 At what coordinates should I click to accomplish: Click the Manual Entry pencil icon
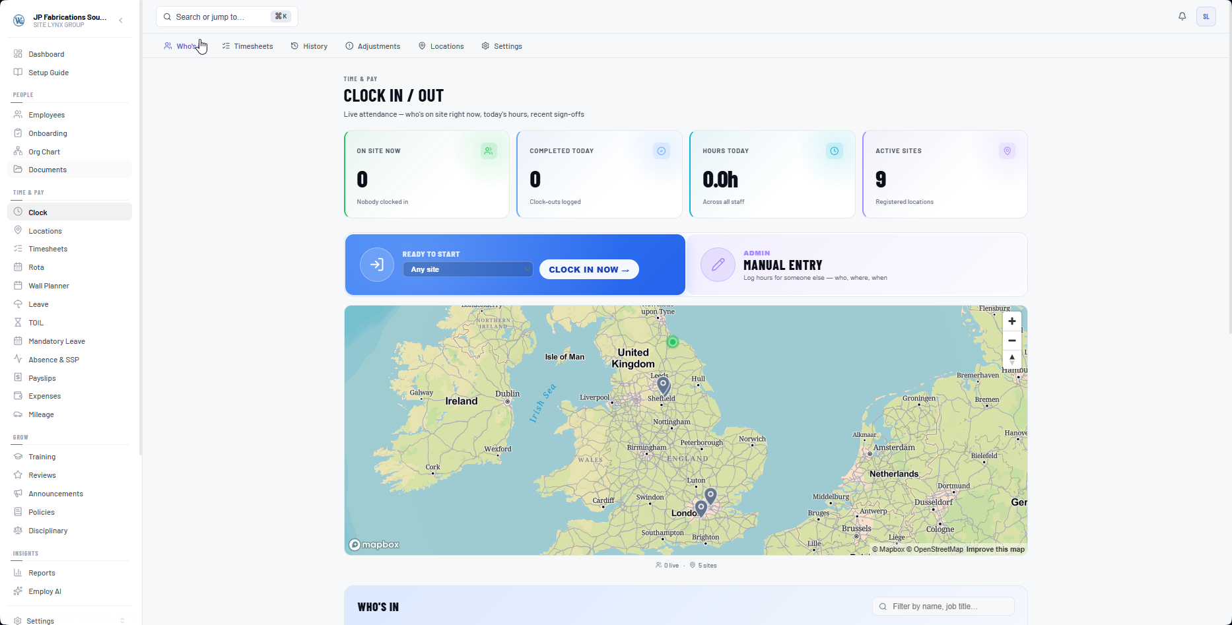tap(718, 265)
